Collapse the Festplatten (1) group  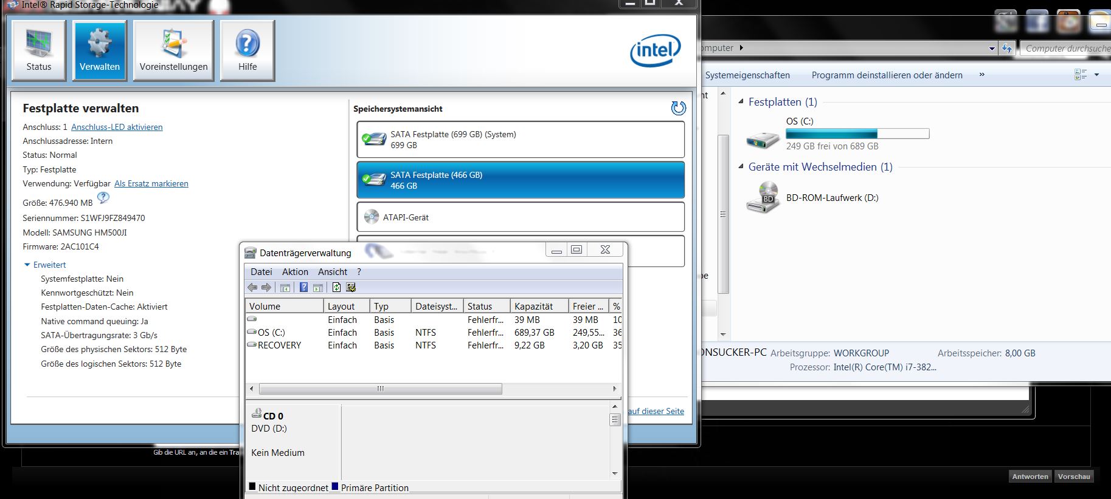tap(741, 101)
